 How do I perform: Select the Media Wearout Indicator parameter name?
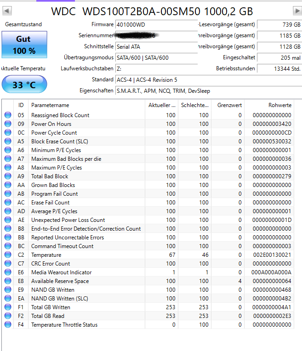coord(62,272)
